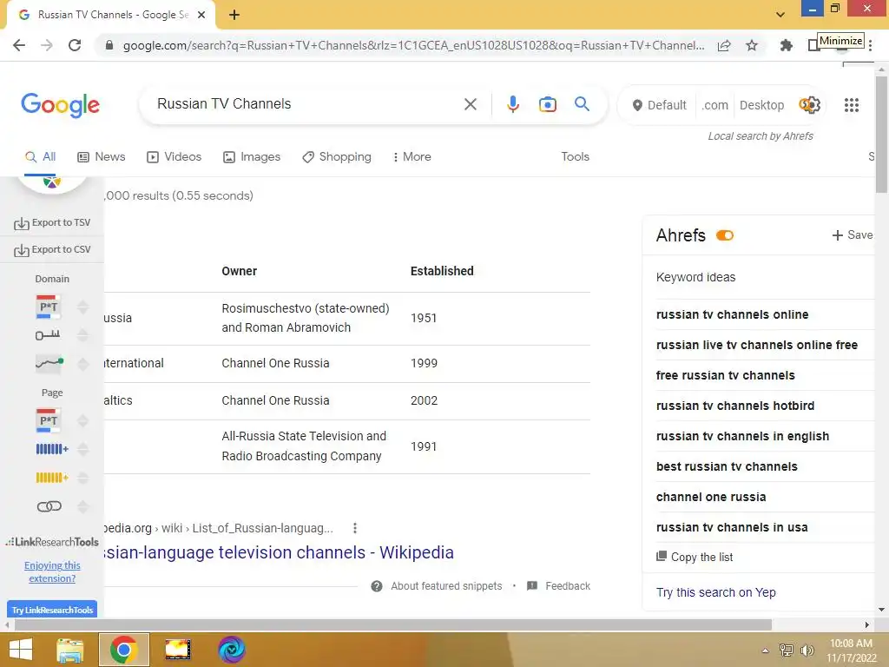Click the Domain keyword ruler icon
Image resolution: width=889 pixels, height=667 pixels.
(48, 335)
